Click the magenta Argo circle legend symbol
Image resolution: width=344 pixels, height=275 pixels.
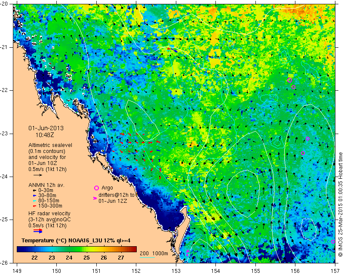pos(96,188)
